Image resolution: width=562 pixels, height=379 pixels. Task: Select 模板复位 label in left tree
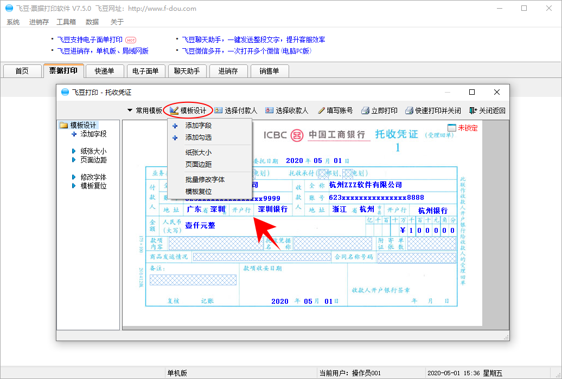(93, 186)
